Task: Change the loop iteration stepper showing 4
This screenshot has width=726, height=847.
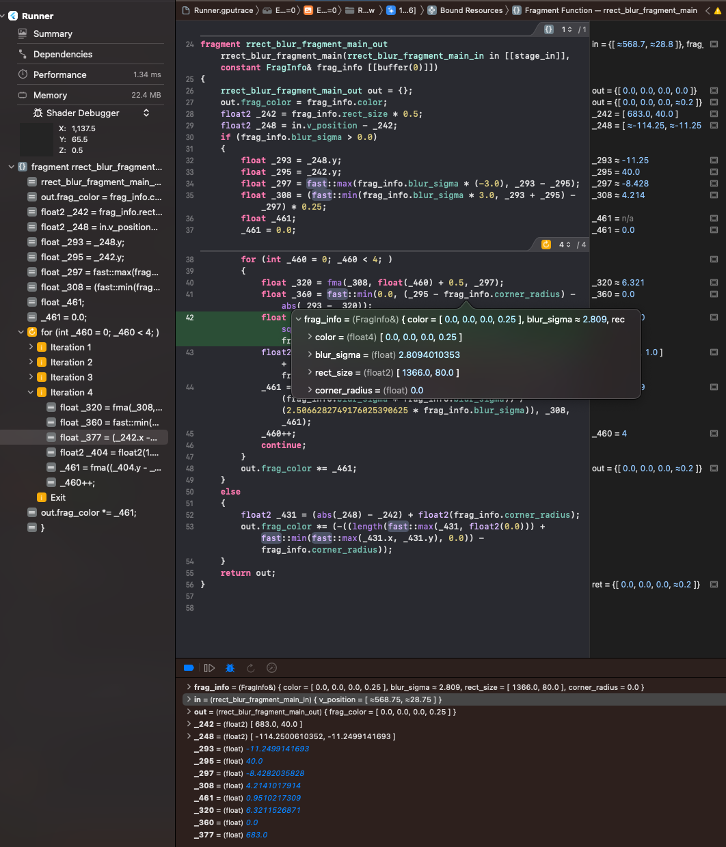Action: (x=565, y=245)
